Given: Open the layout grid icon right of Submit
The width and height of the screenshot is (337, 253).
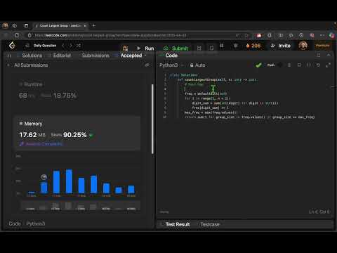Looking at the screenshot, I should pos(199,48).
